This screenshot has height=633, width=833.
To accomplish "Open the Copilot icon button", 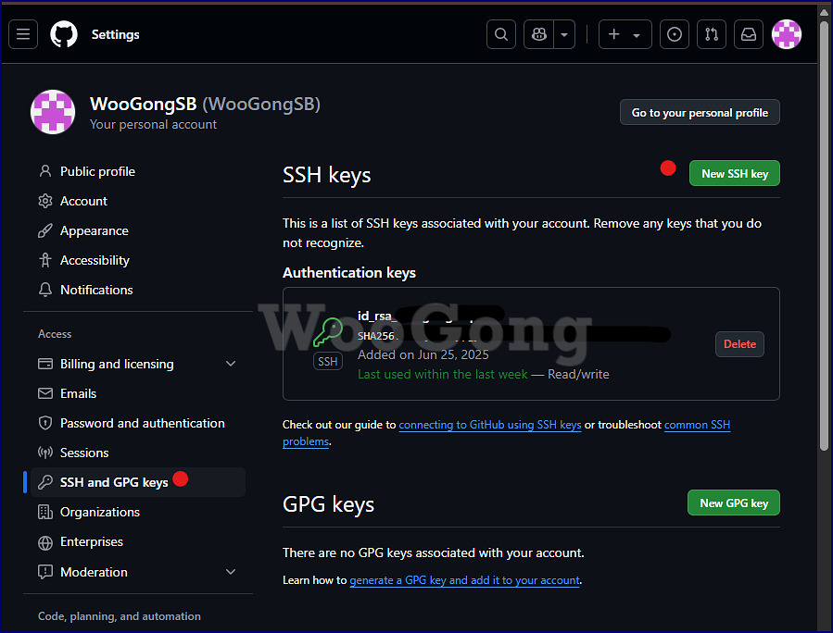I will (538, 34).
